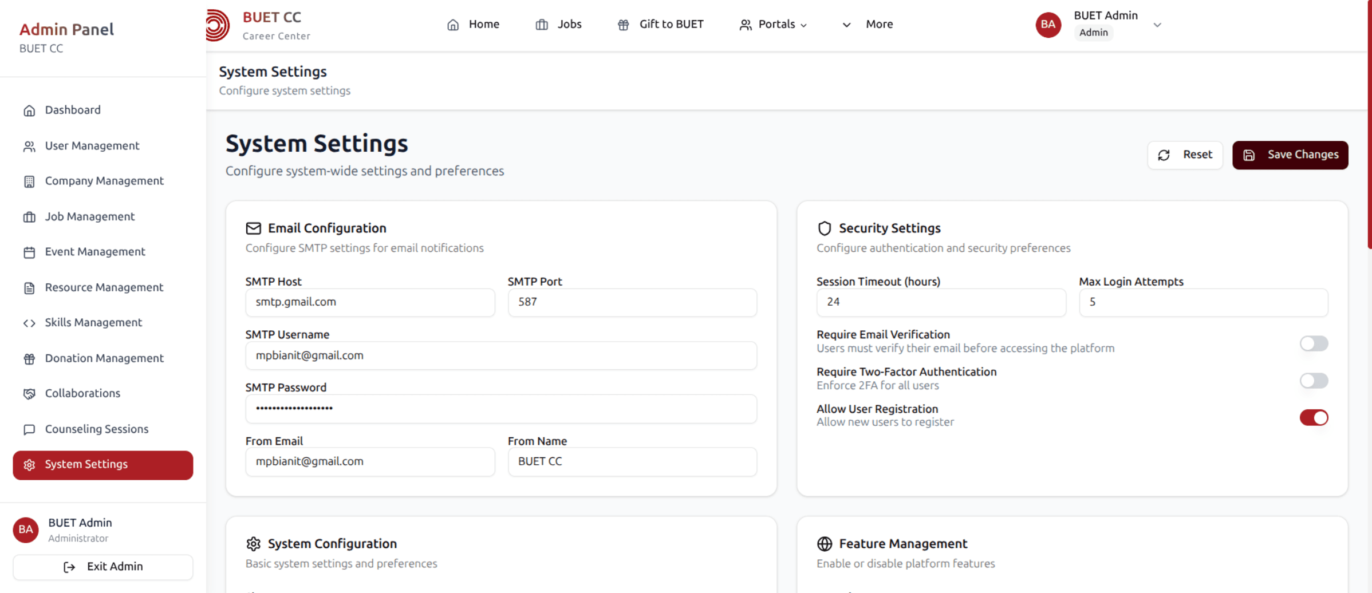
Task: Edit the SMTP Host input field
Action: 370,302
